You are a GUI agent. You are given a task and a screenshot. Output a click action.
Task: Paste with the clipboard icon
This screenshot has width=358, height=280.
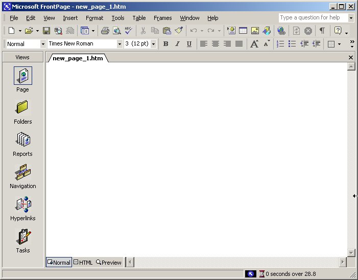(x=167, y=30)
